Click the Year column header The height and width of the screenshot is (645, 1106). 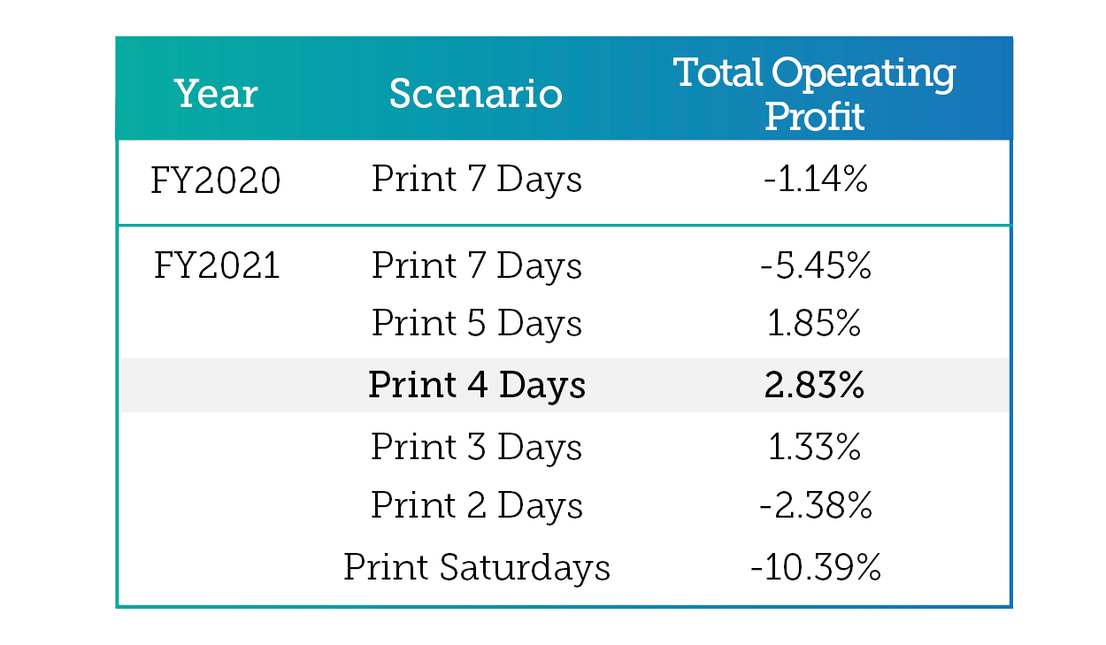point(216,93)
